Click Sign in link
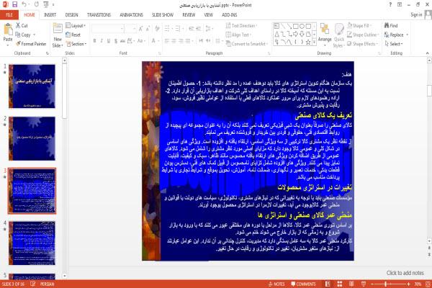Viewport: 432px width, 288px height. (x=416, y=14)
